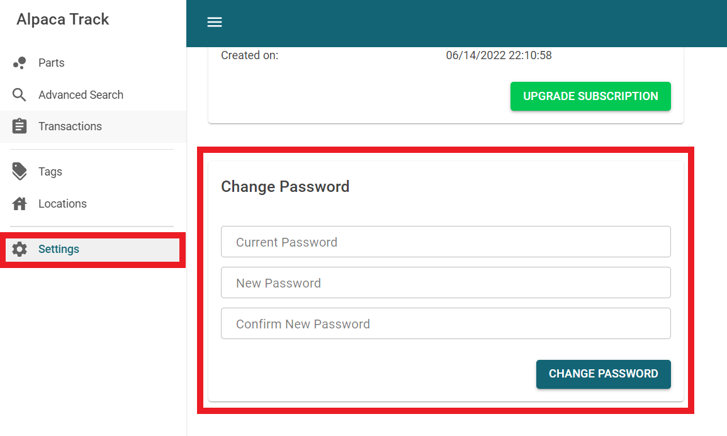Click the Parts dots icon
The image size is (727, 436).
(x=20, y=63)
